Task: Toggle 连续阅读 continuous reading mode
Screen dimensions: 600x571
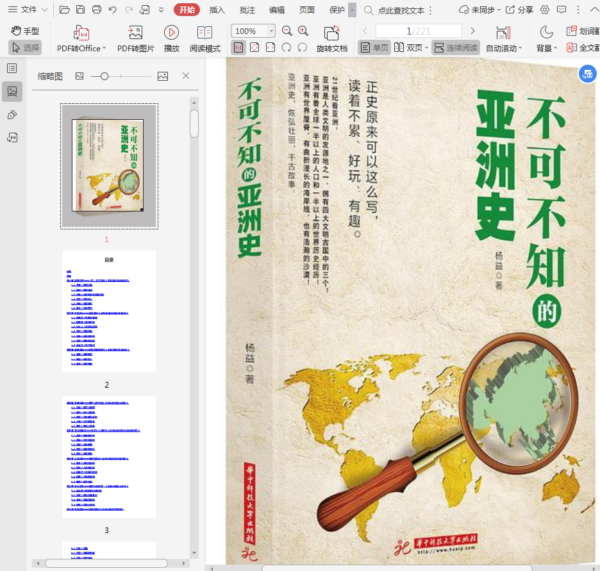Action: 455,48
